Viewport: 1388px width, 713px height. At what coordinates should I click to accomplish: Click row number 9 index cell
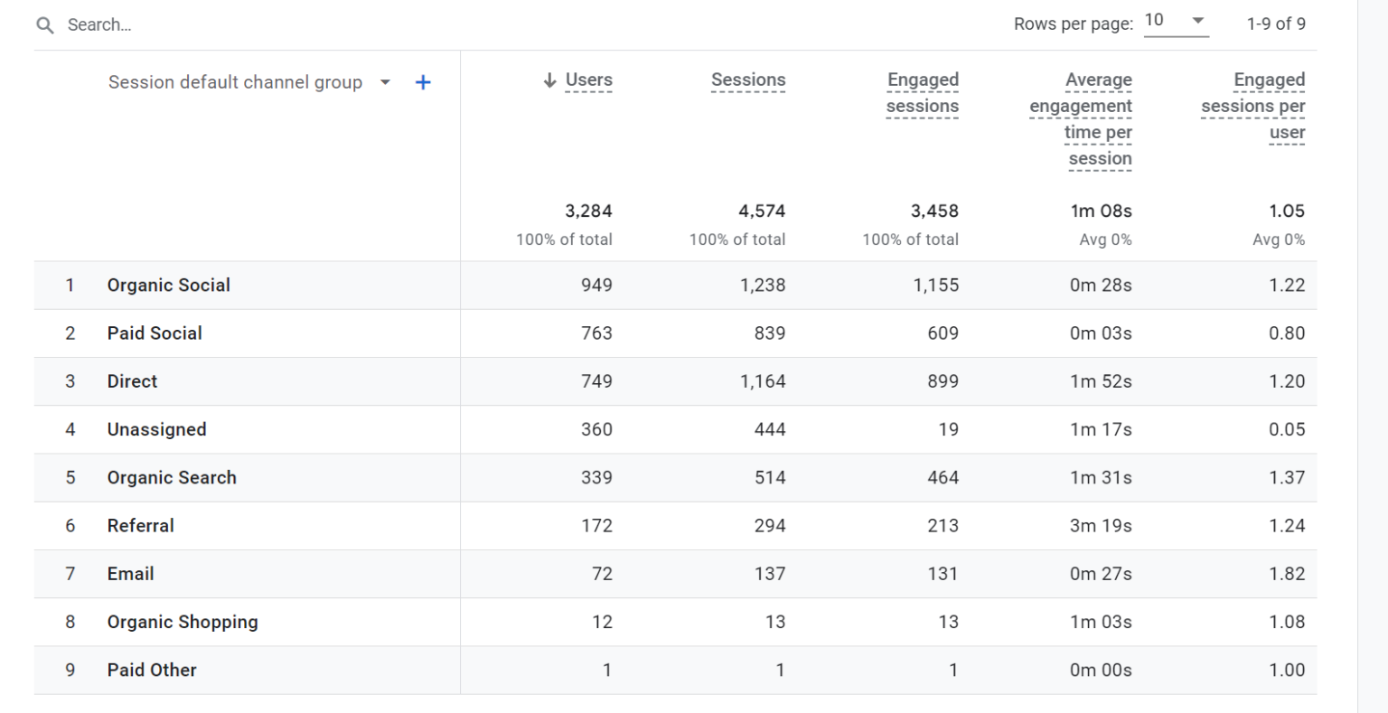click(70, 670)
